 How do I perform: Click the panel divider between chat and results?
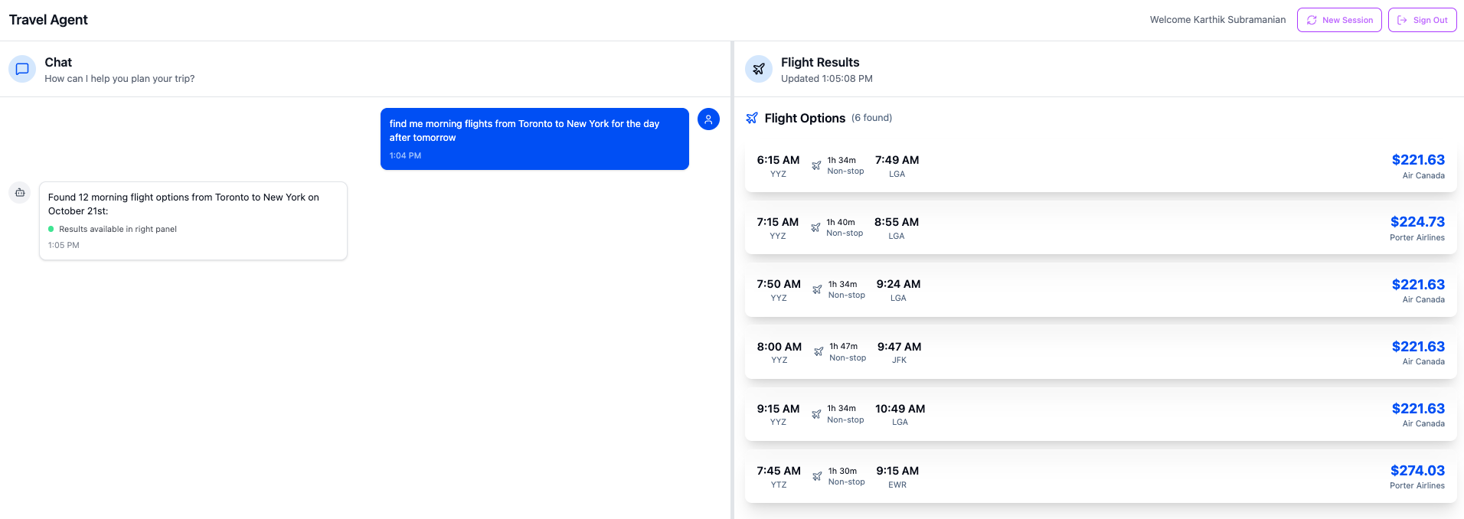(733, 280)
